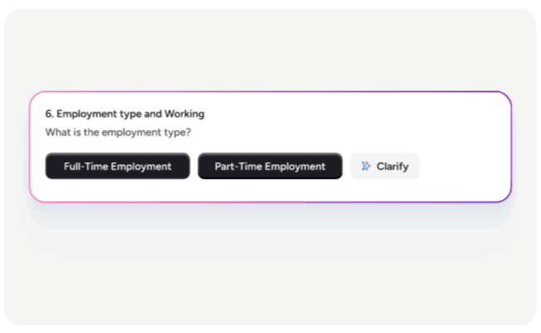
Task: Pick the dark Part-Time Employment button
Action: point(270,166)
